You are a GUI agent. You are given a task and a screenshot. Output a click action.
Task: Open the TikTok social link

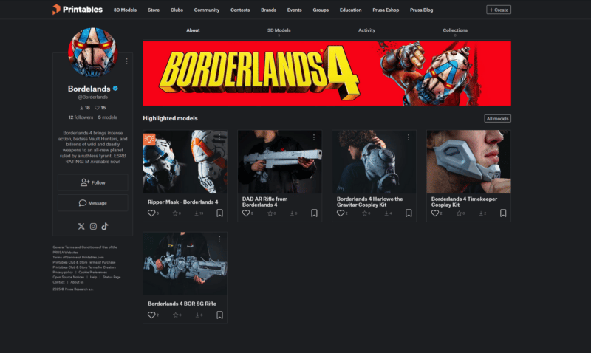[105, 227]
